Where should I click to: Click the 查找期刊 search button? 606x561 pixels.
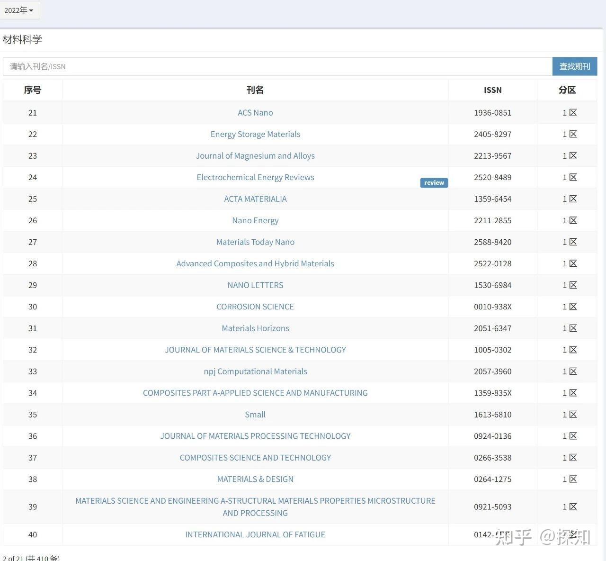pyautogui.click(x=575, y=66)
